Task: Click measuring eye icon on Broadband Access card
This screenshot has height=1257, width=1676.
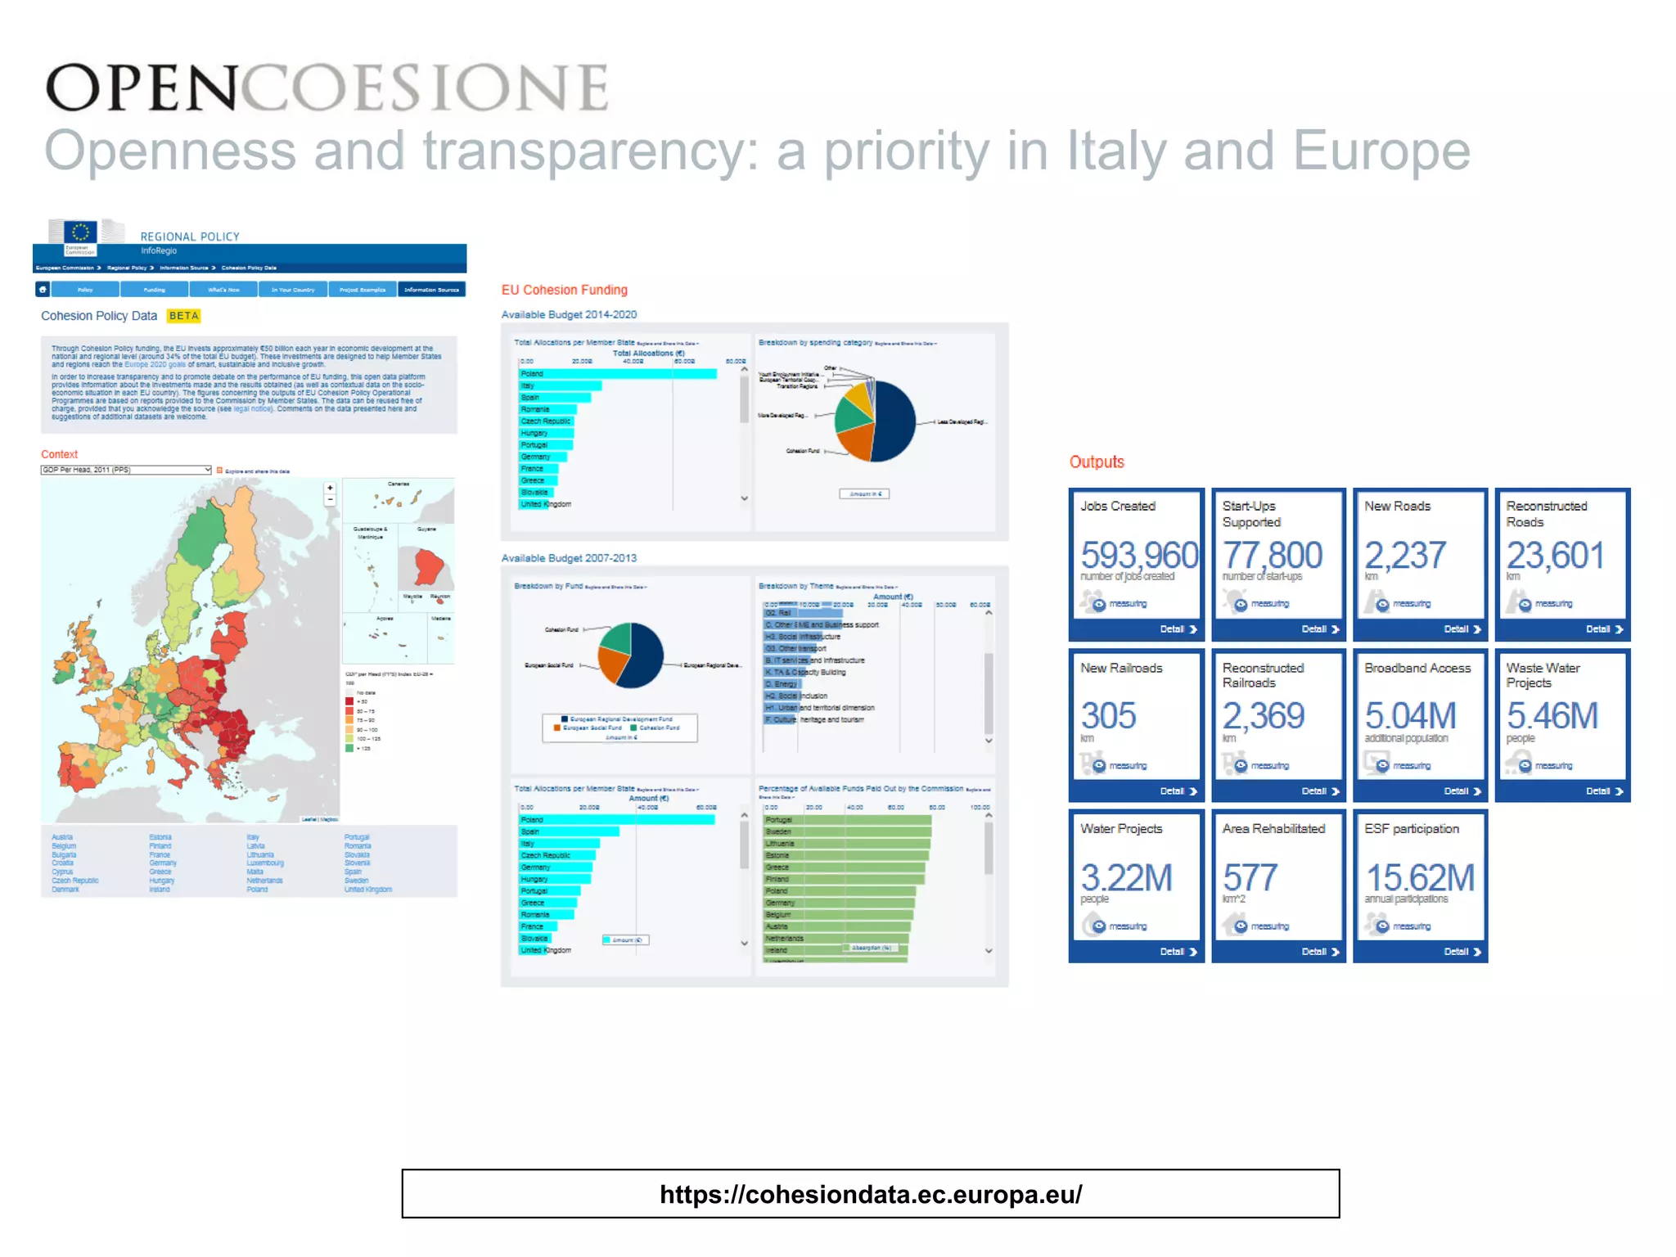Action: coord(1382,766)
